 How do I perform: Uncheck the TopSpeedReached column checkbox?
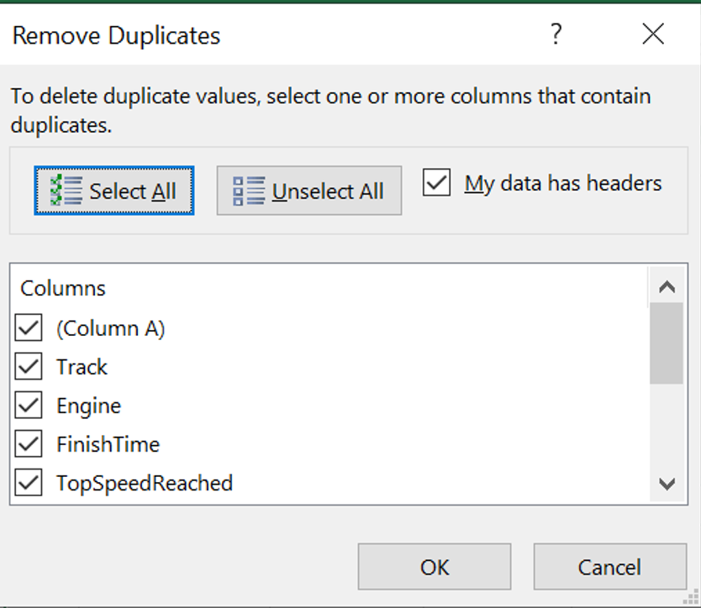click(29, 483)
